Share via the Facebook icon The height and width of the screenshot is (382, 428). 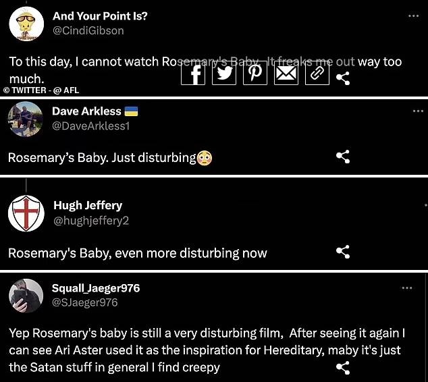193,73
